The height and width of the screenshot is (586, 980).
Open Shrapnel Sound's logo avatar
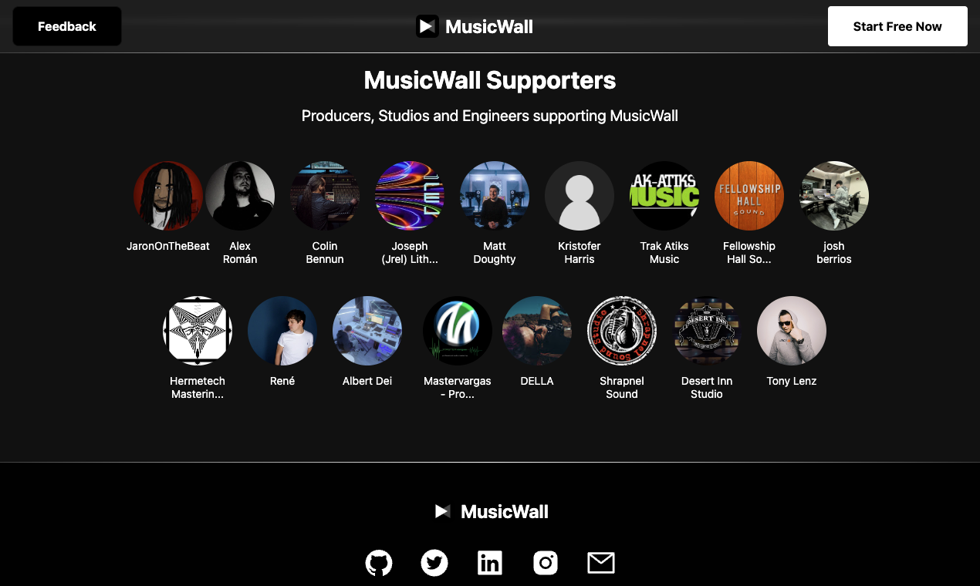(x=622, y=331)
